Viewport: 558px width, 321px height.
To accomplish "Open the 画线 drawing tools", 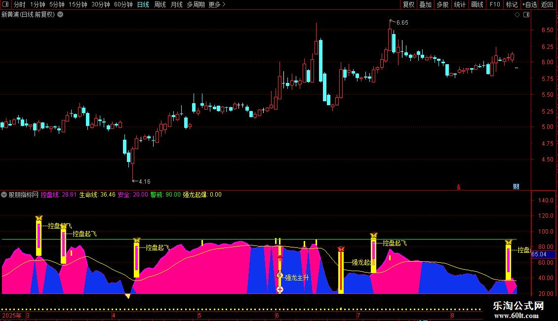I will tap(477, 4).
